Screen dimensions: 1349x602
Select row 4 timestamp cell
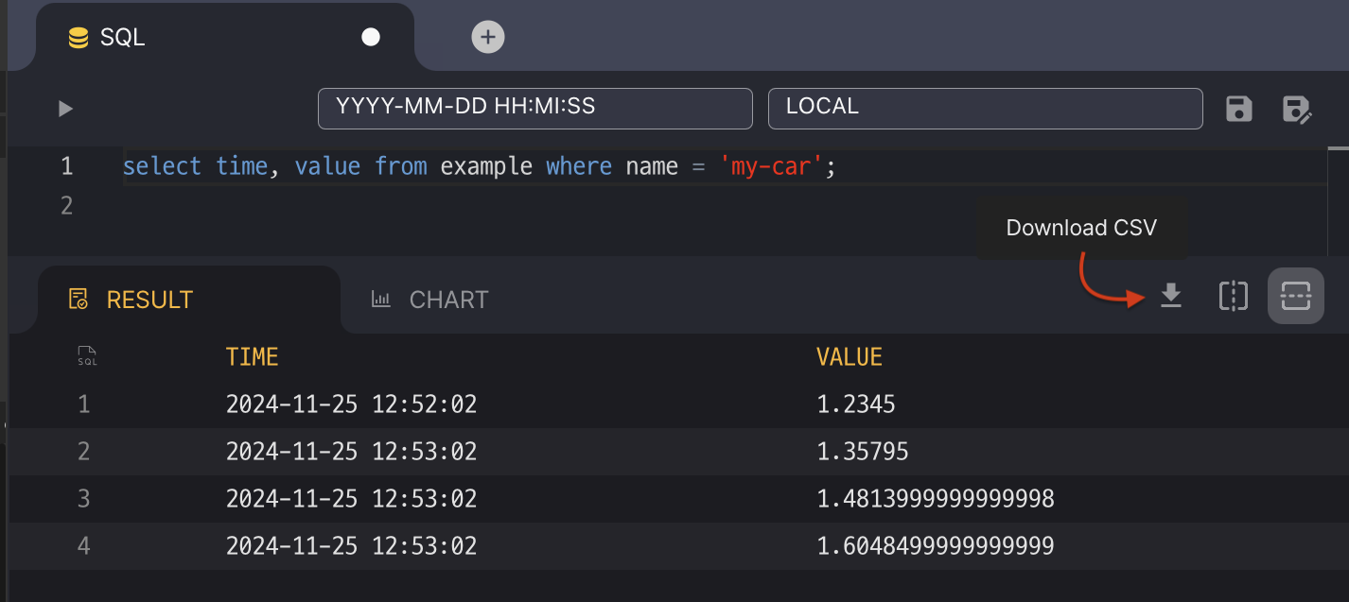click(x=351, y=545)
